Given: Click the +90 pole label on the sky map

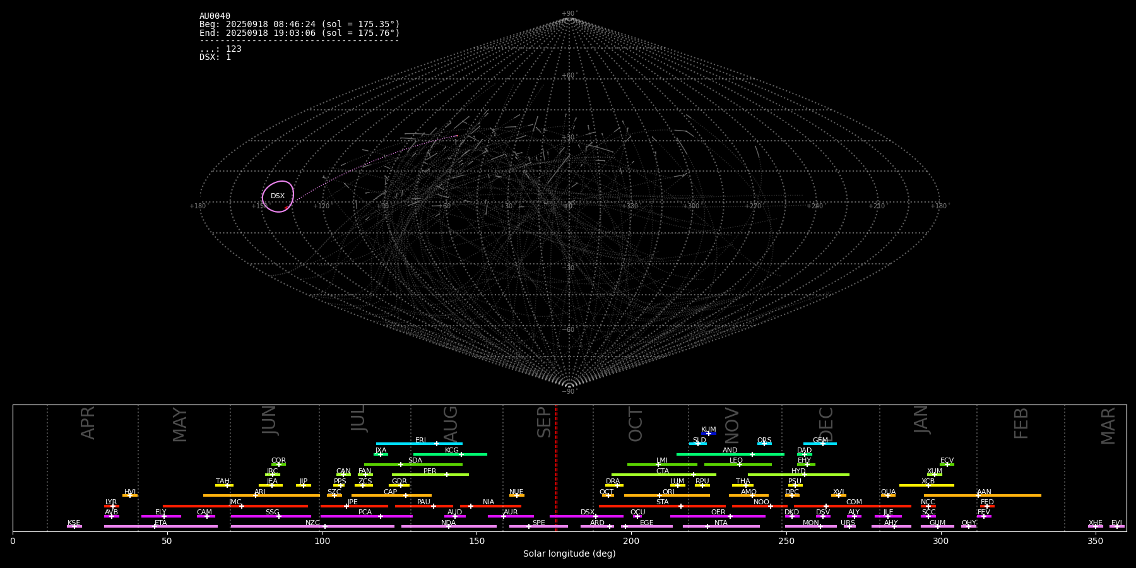Looking at the screenshot, I should [x=569, y=14].
